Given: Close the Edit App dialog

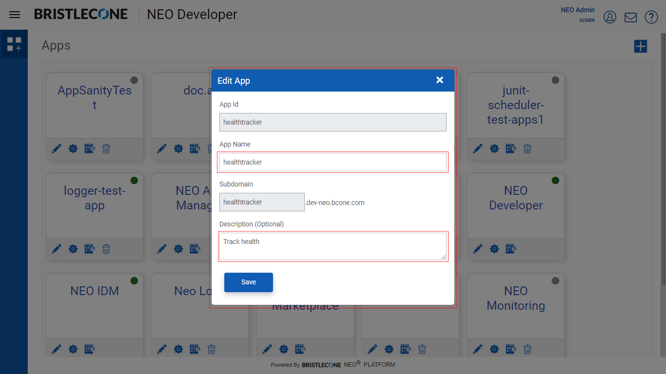Looking at the screenshot, I should 440,80.
